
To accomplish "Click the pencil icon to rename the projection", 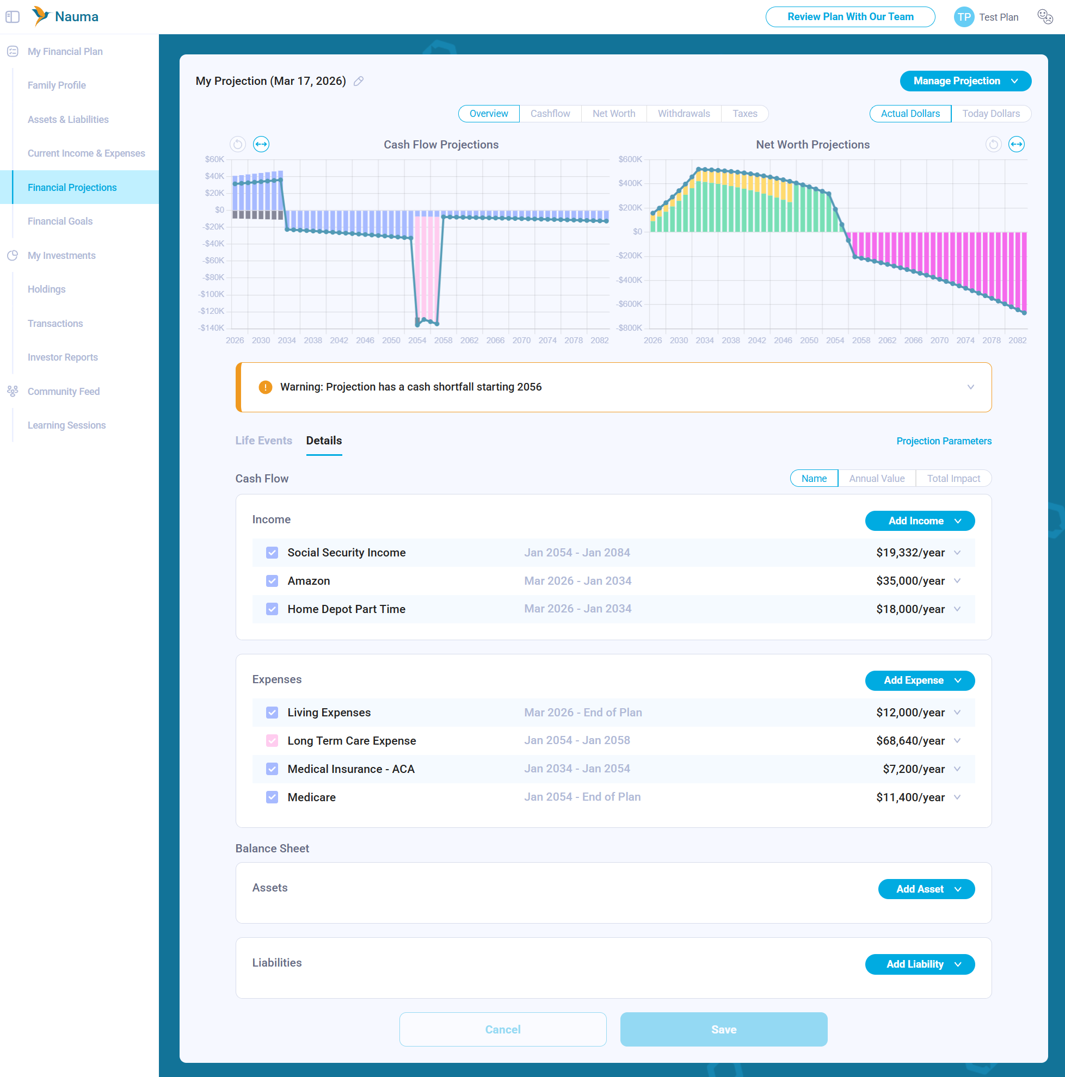I will point(359,82).
